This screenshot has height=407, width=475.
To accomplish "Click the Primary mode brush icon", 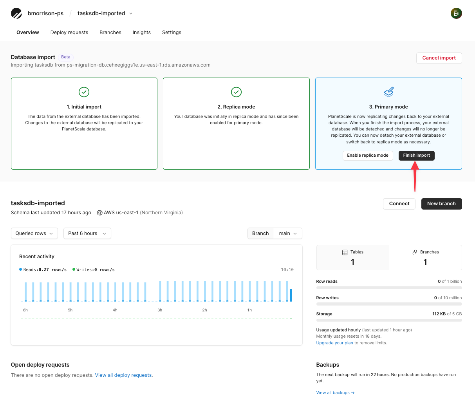I will [388, 92].
